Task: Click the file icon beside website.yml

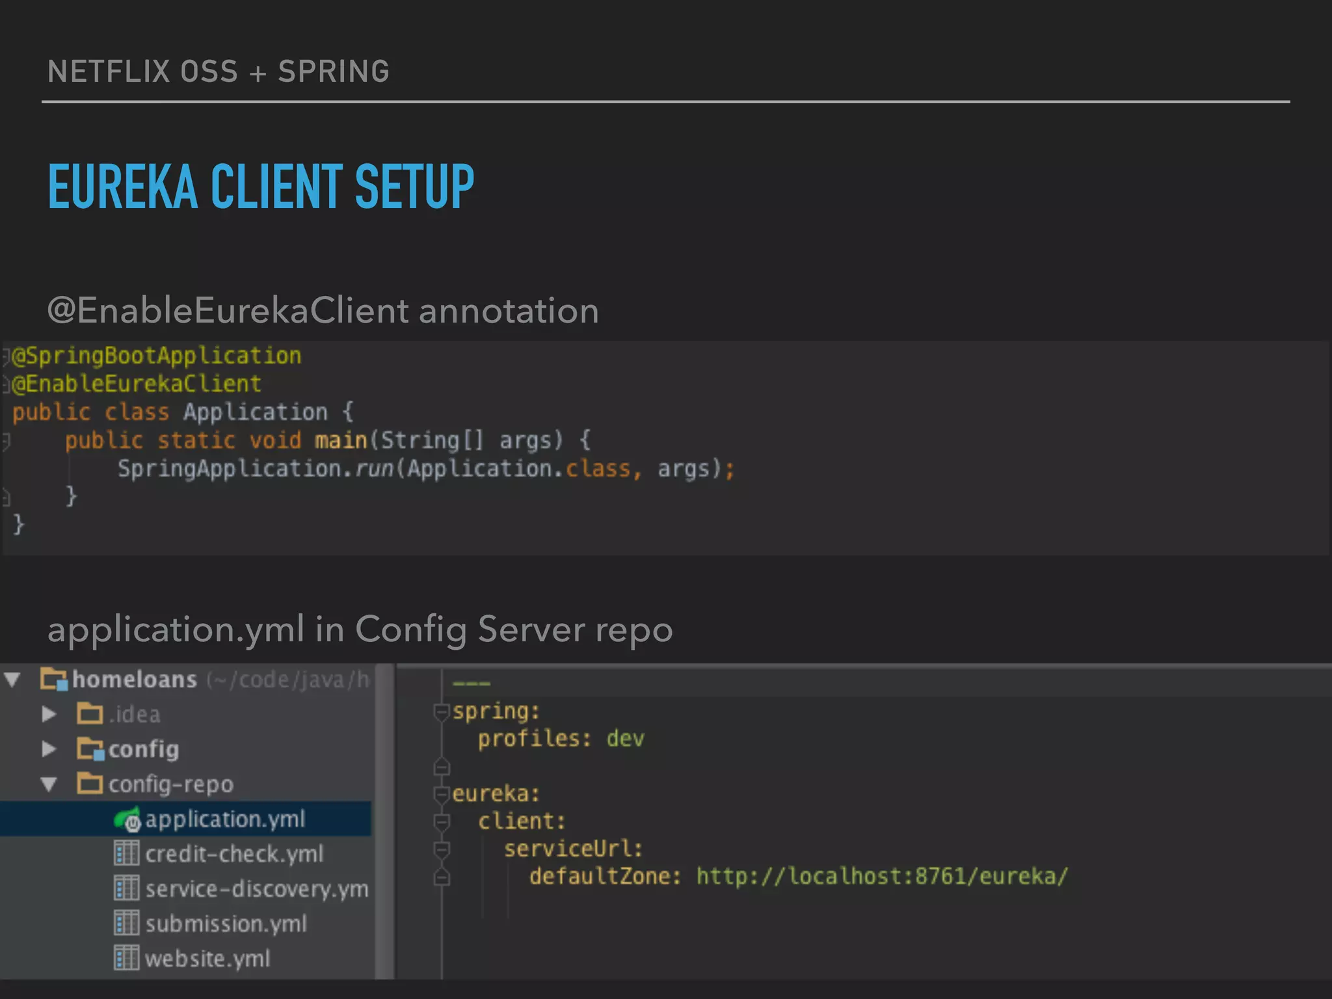Action: pos(126,957)
